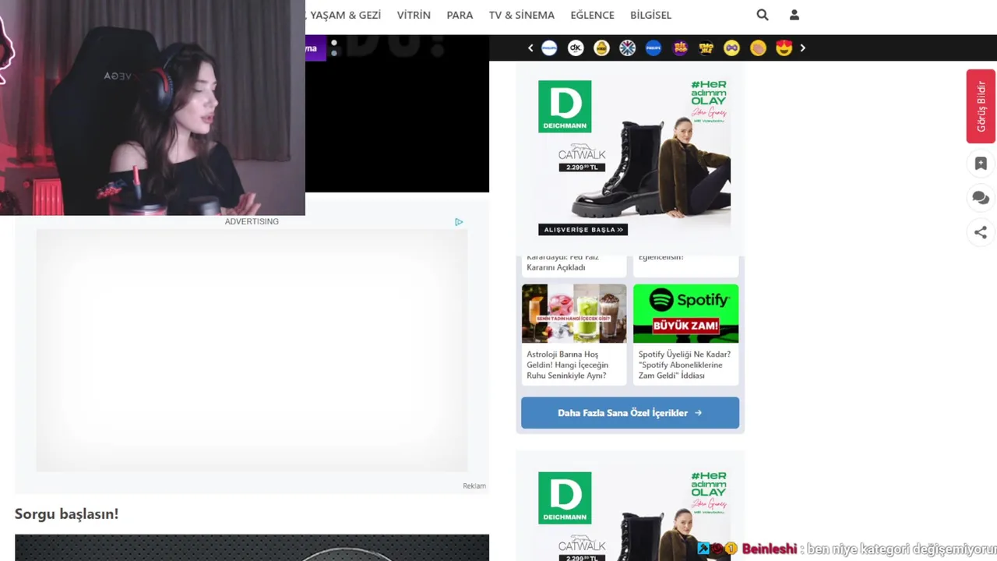The height and width of the screenshot is (561, 997).
Task: Click the ADVERTISING label
Action: [x=252, y=222]
